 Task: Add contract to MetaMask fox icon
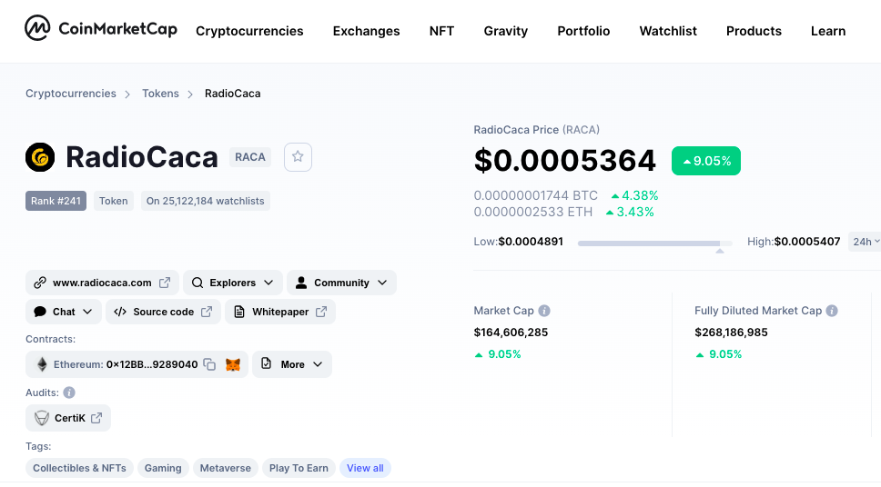233,364
